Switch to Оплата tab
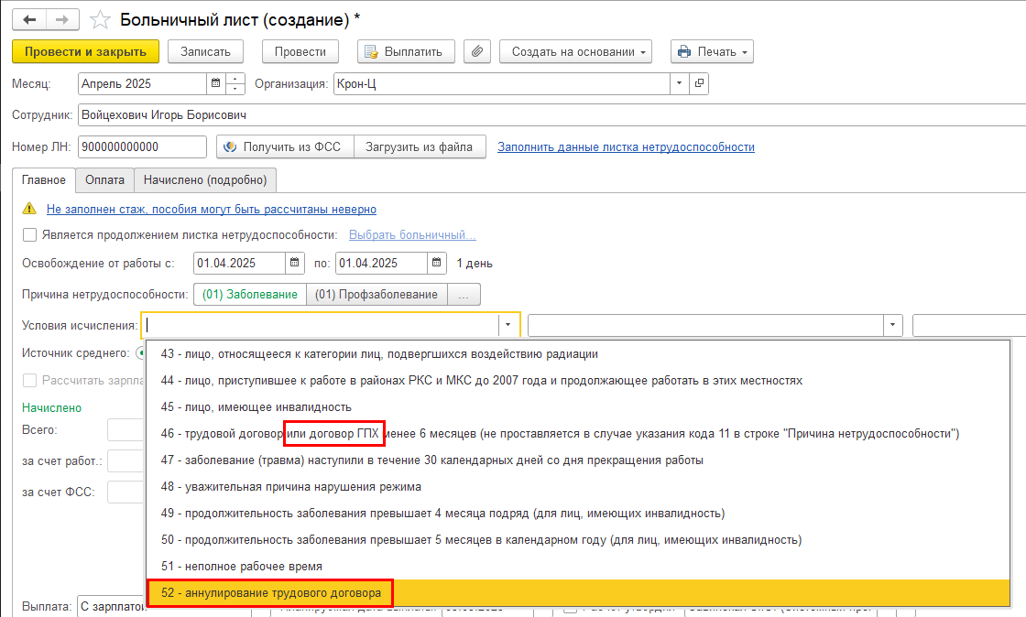Image resolution: width=1026 pixels, height=617 pixels. [x=104, y=180]
